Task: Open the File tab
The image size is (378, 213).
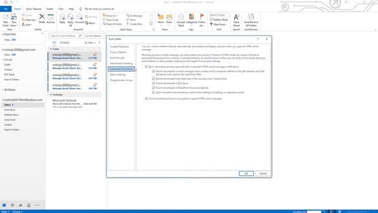Action: 6,9
